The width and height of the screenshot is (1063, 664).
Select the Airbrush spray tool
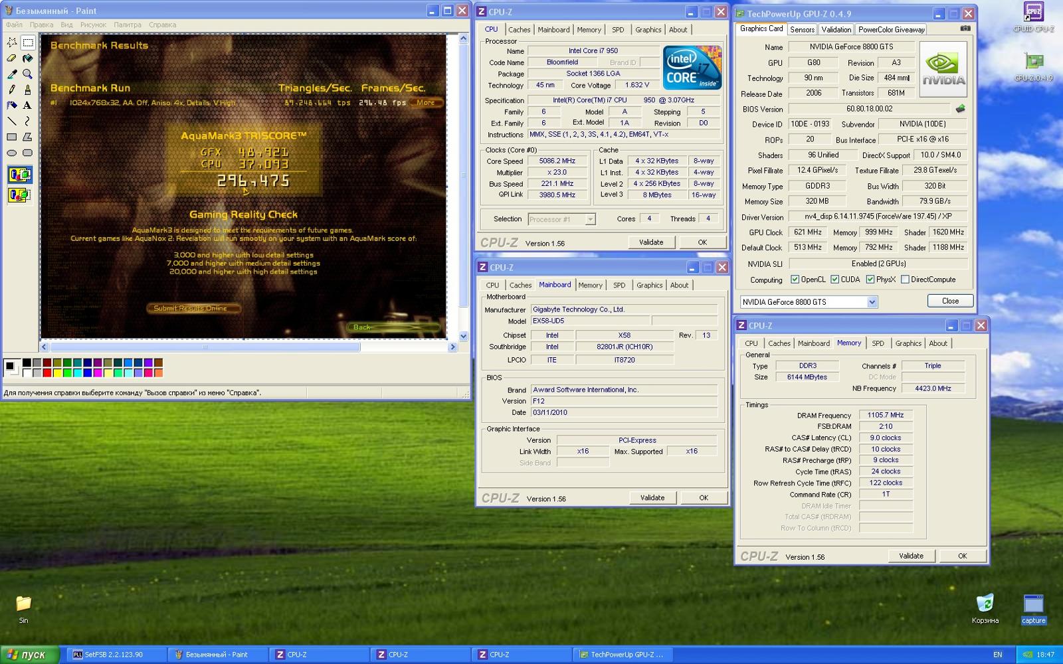click(x=12, y=105)
